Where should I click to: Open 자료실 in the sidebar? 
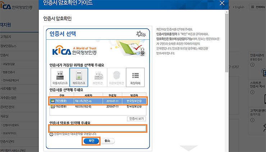click(4, 116)
